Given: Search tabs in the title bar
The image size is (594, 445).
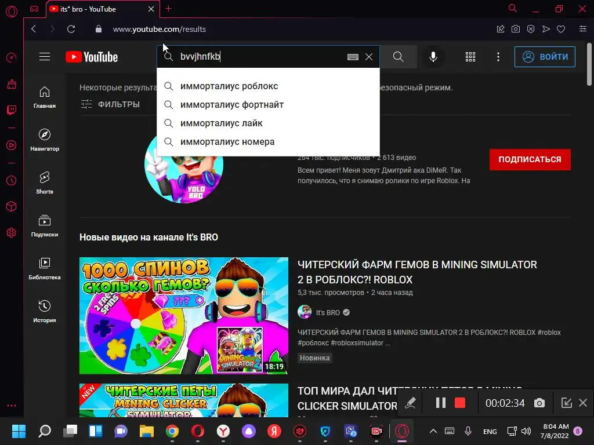Looking at the screenshot, I should coord(513,8).
